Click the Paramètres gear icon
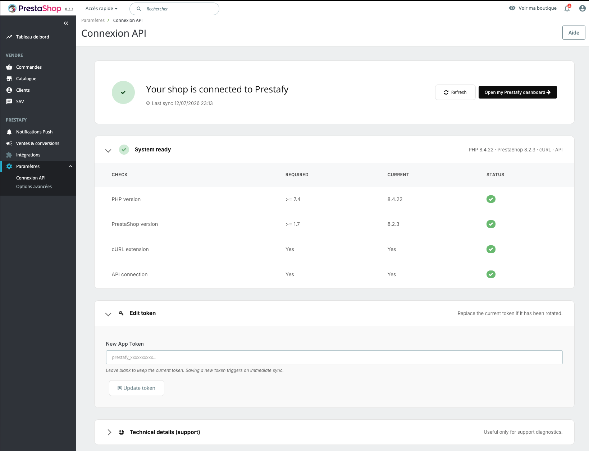Image resolution: width=589 pixels, height=451 pixels. pyautogui.click(x=9, y=167)
